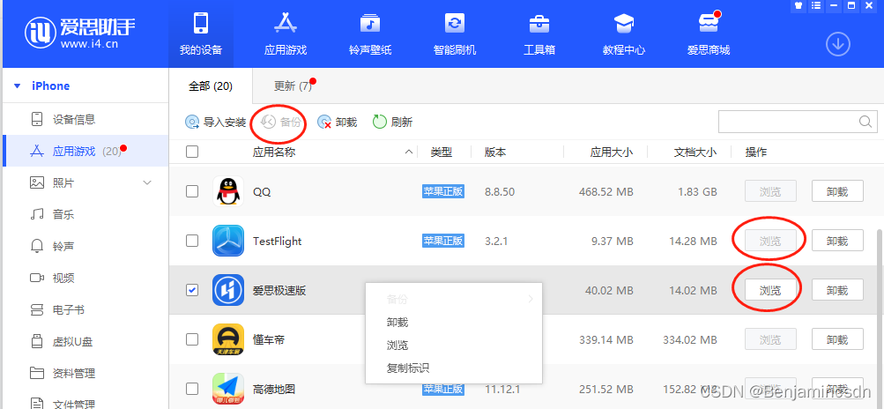Uncheck the 爱思极速版 row checkbox

pyautogui.click(x=192, y=290)
